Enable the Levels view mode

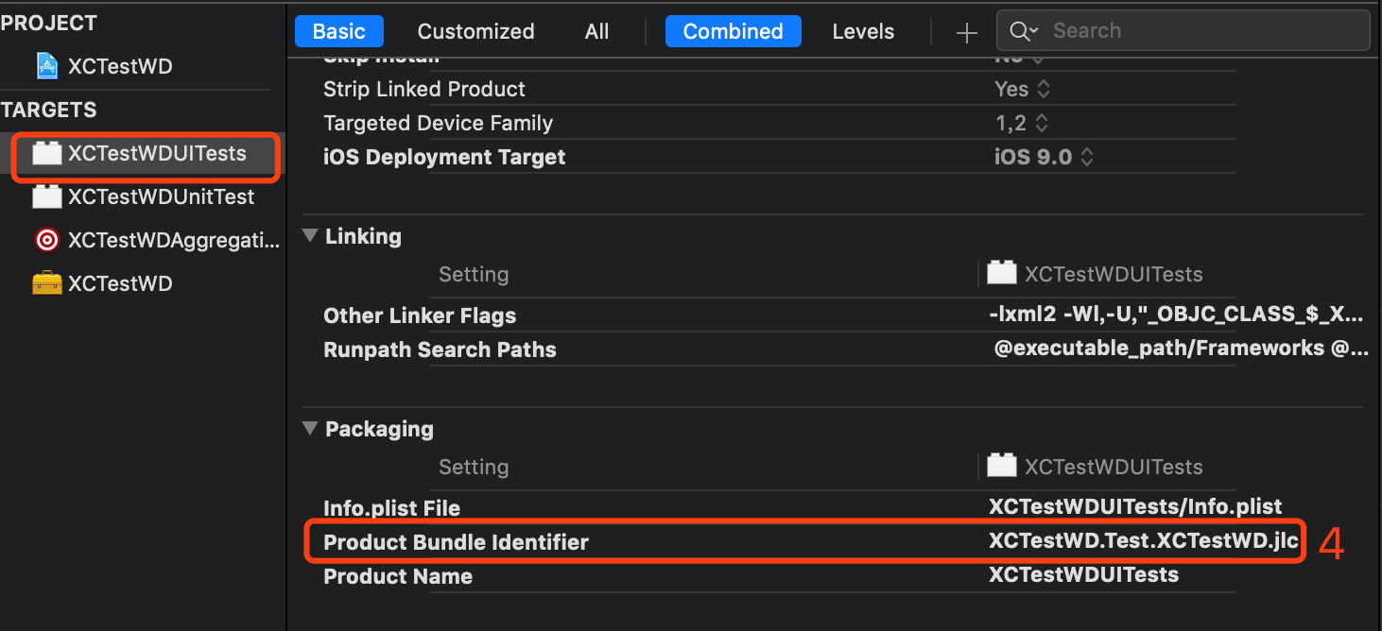coord(863,31)
